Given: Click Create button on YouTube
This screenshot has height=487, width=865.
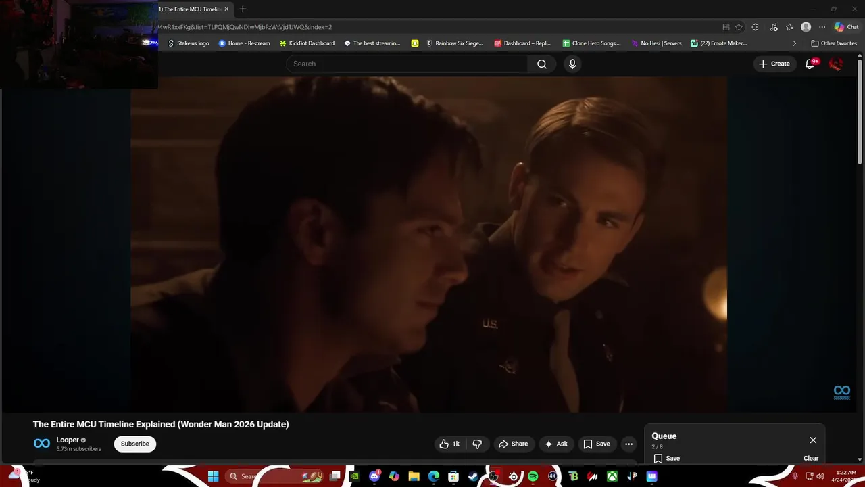Looking at the screenshot, I should click(774, 64).
